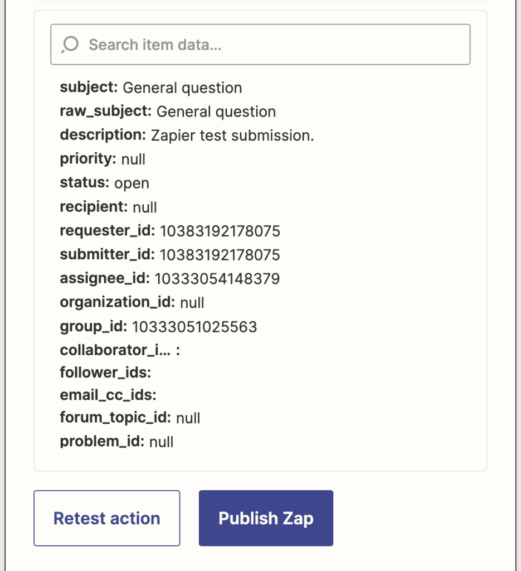Select the follower_ids row
This screenshot has height=571, width=521.
point(106,372)
